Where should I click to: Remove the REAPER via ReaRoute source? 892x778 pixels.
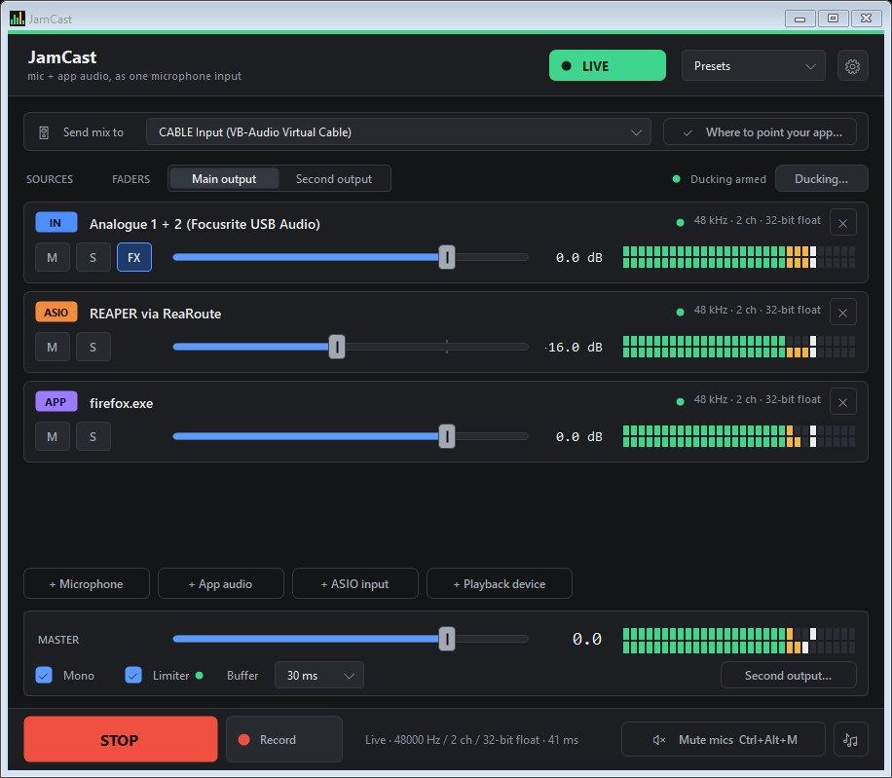(843, 313)
